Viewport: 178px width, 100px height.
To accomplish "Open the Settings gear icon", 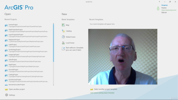I will pyautogui.click(x=7, y=95).
